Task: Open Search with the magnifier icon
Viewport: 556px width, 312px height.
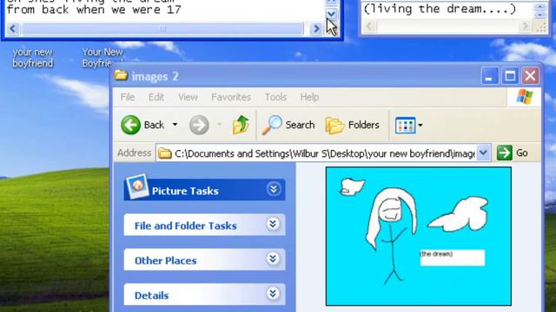Action: pos(288,125)
